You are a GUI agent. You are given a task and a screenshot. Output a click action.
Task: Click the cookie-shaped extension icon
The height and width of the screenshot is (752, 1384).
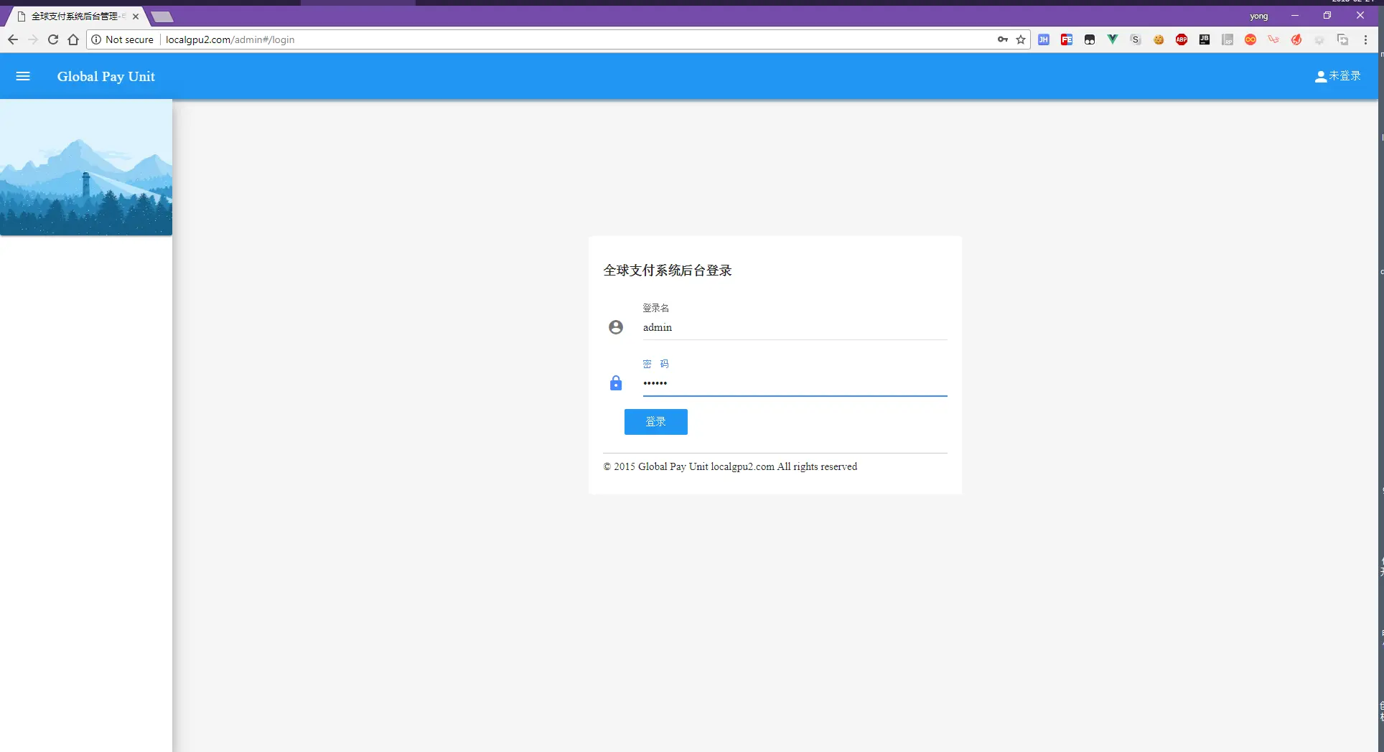click(1158, 39)
